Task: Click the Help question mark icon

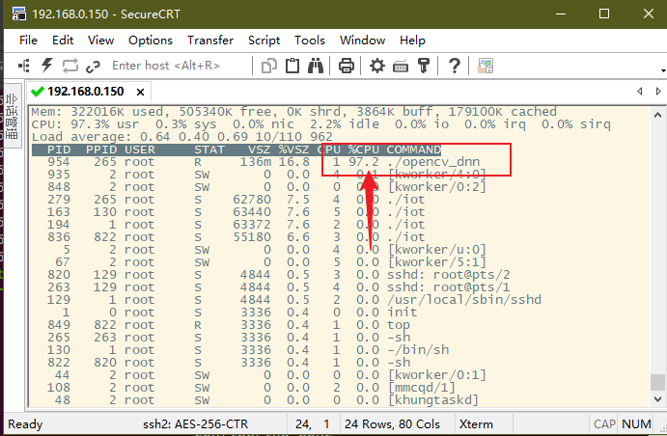Action: (455, 66)
